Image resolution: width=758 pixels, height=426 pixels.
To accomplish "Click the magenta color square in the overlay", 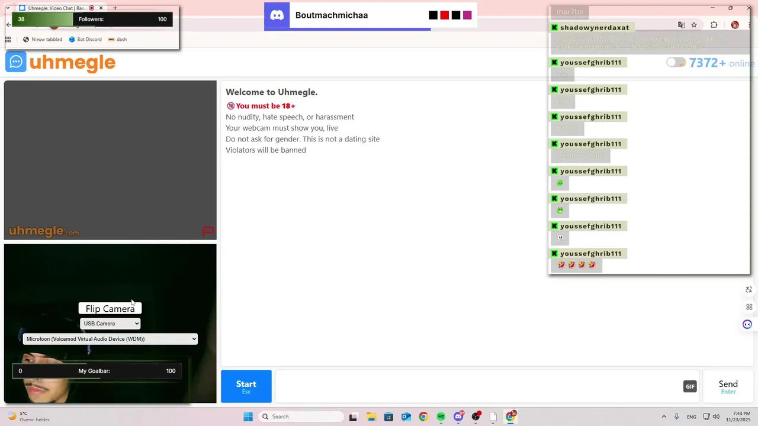I will [x=467, y=15].
